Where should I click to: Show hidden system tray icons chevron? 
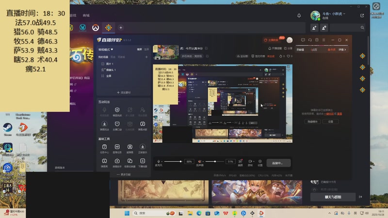[329, 213]
